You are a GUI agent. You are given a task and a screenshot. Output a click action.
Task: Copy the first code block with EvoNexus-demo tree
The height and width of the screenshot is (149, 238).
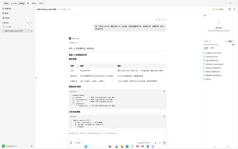click(x=164, y=91)
